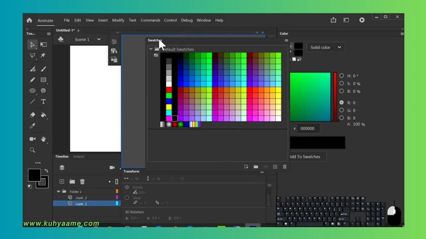Viewport: 426px width, 239px height.
Task: Go to the Animate home screen
Action: click(29, 20)
